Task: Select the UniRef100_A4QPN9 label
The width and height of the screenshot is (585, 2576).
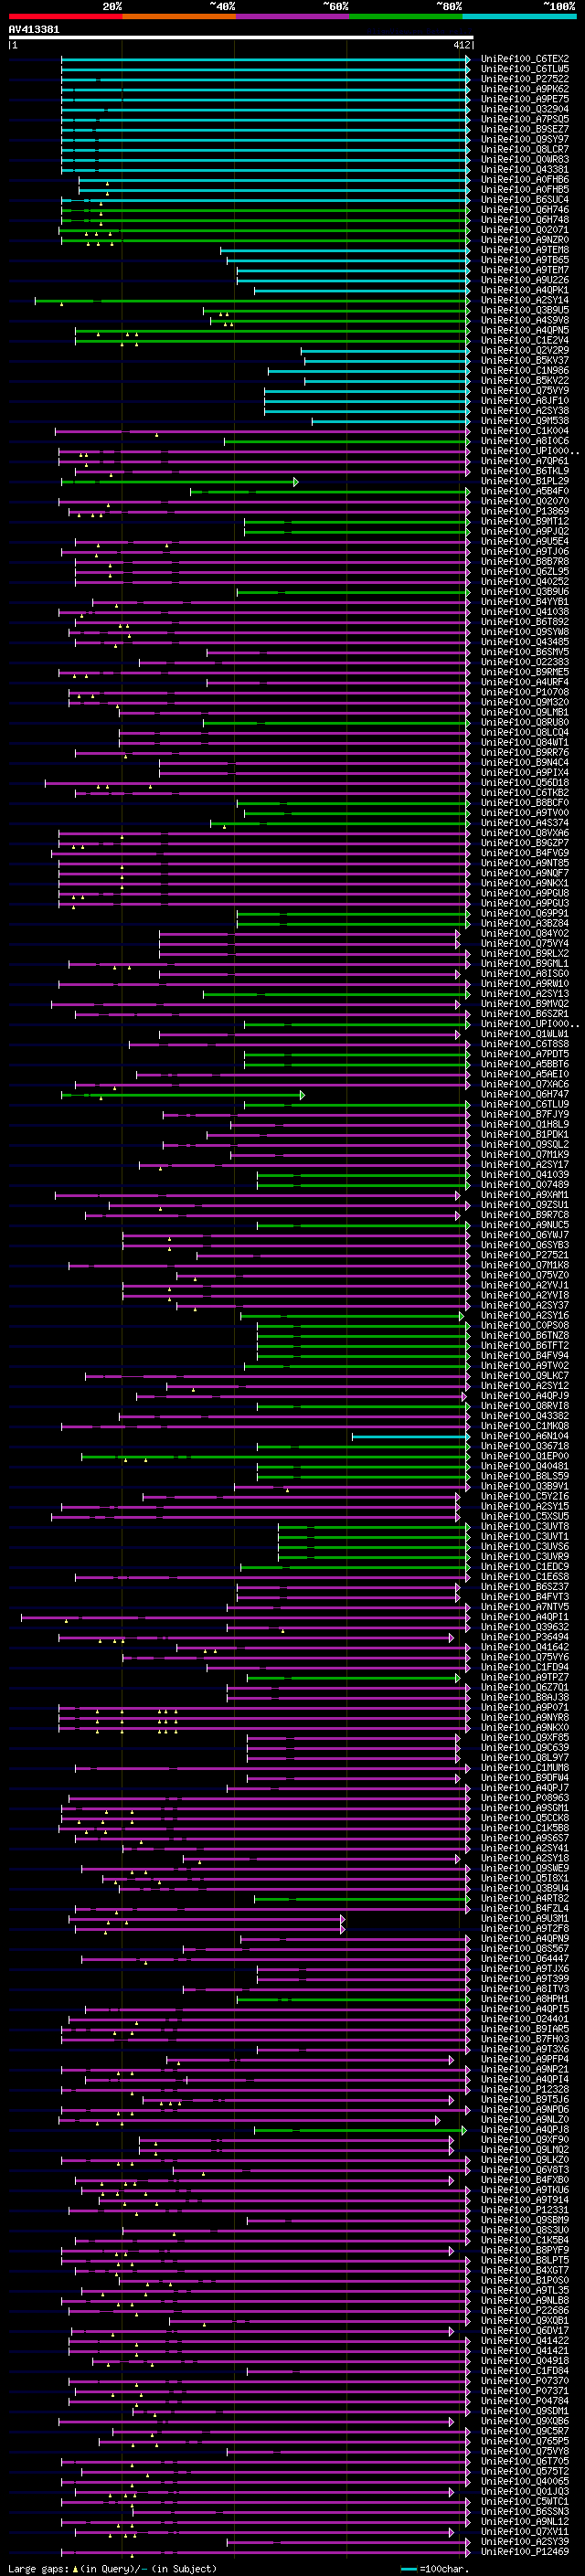Action: click(524, 1938)
